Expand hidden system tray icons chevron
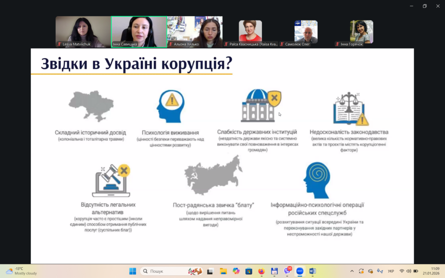Screen dimensions: 445x278 tap(352, 271)
